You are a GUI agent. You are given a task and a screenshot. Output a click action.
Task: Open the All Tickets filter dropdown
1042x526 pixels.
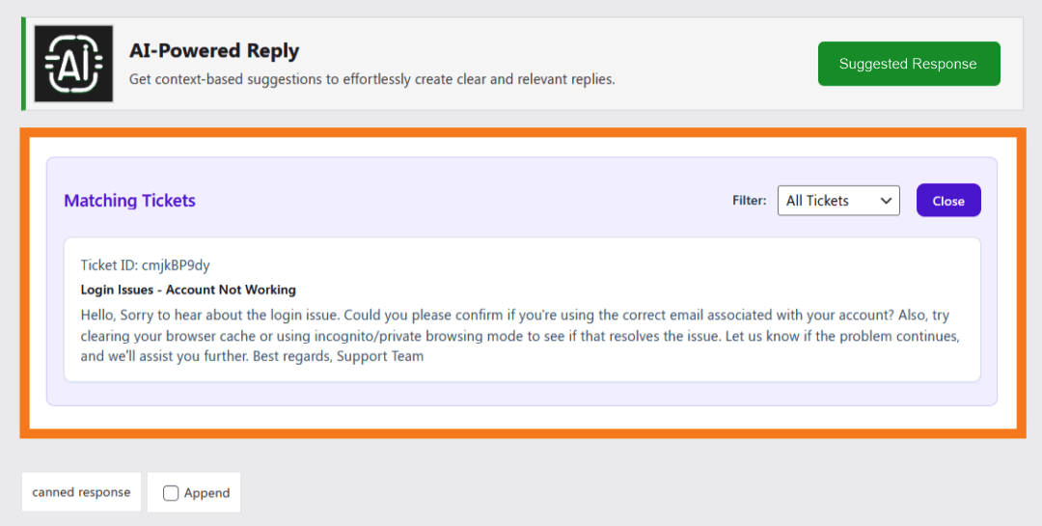pos(836,201)
